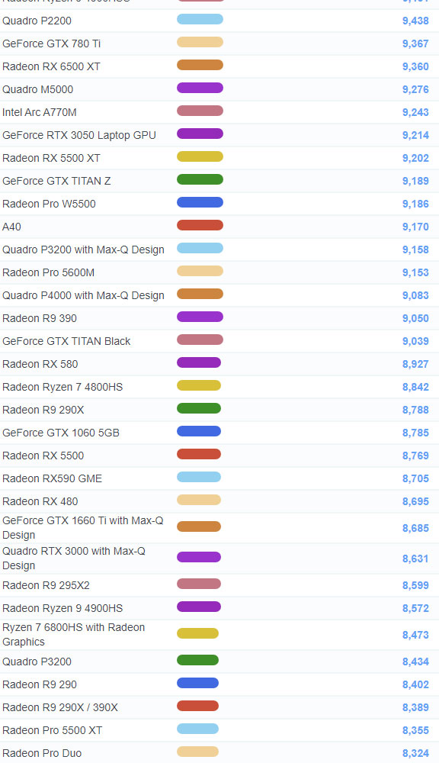439x763 pixels.
Task: Click the score 9,158
Action: [x=415, y=250]
